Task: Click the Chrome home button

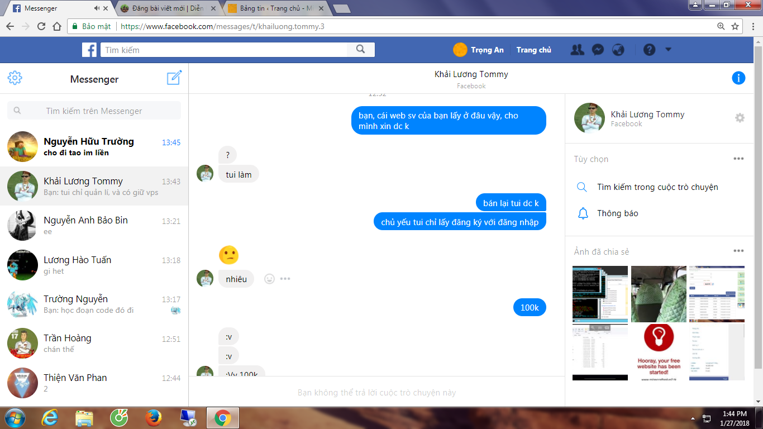Action: point(57,26)
